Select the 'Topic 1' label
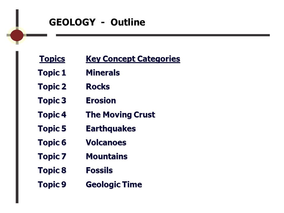This screenshot has width=284, height=213. (52, 73)
